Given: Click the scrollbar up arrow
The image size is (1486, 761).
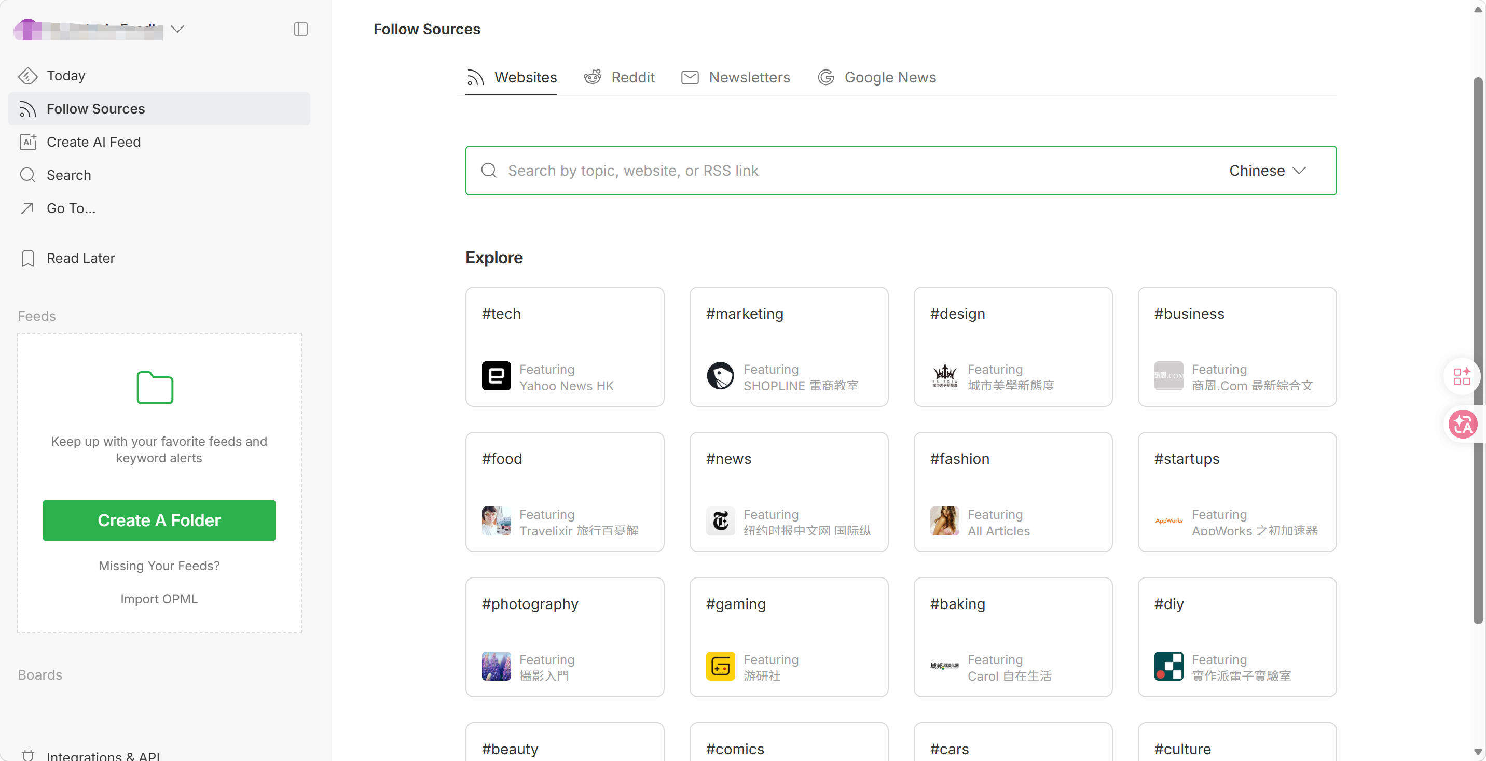Looking at the screenshot, I should tap(1478, 9).
